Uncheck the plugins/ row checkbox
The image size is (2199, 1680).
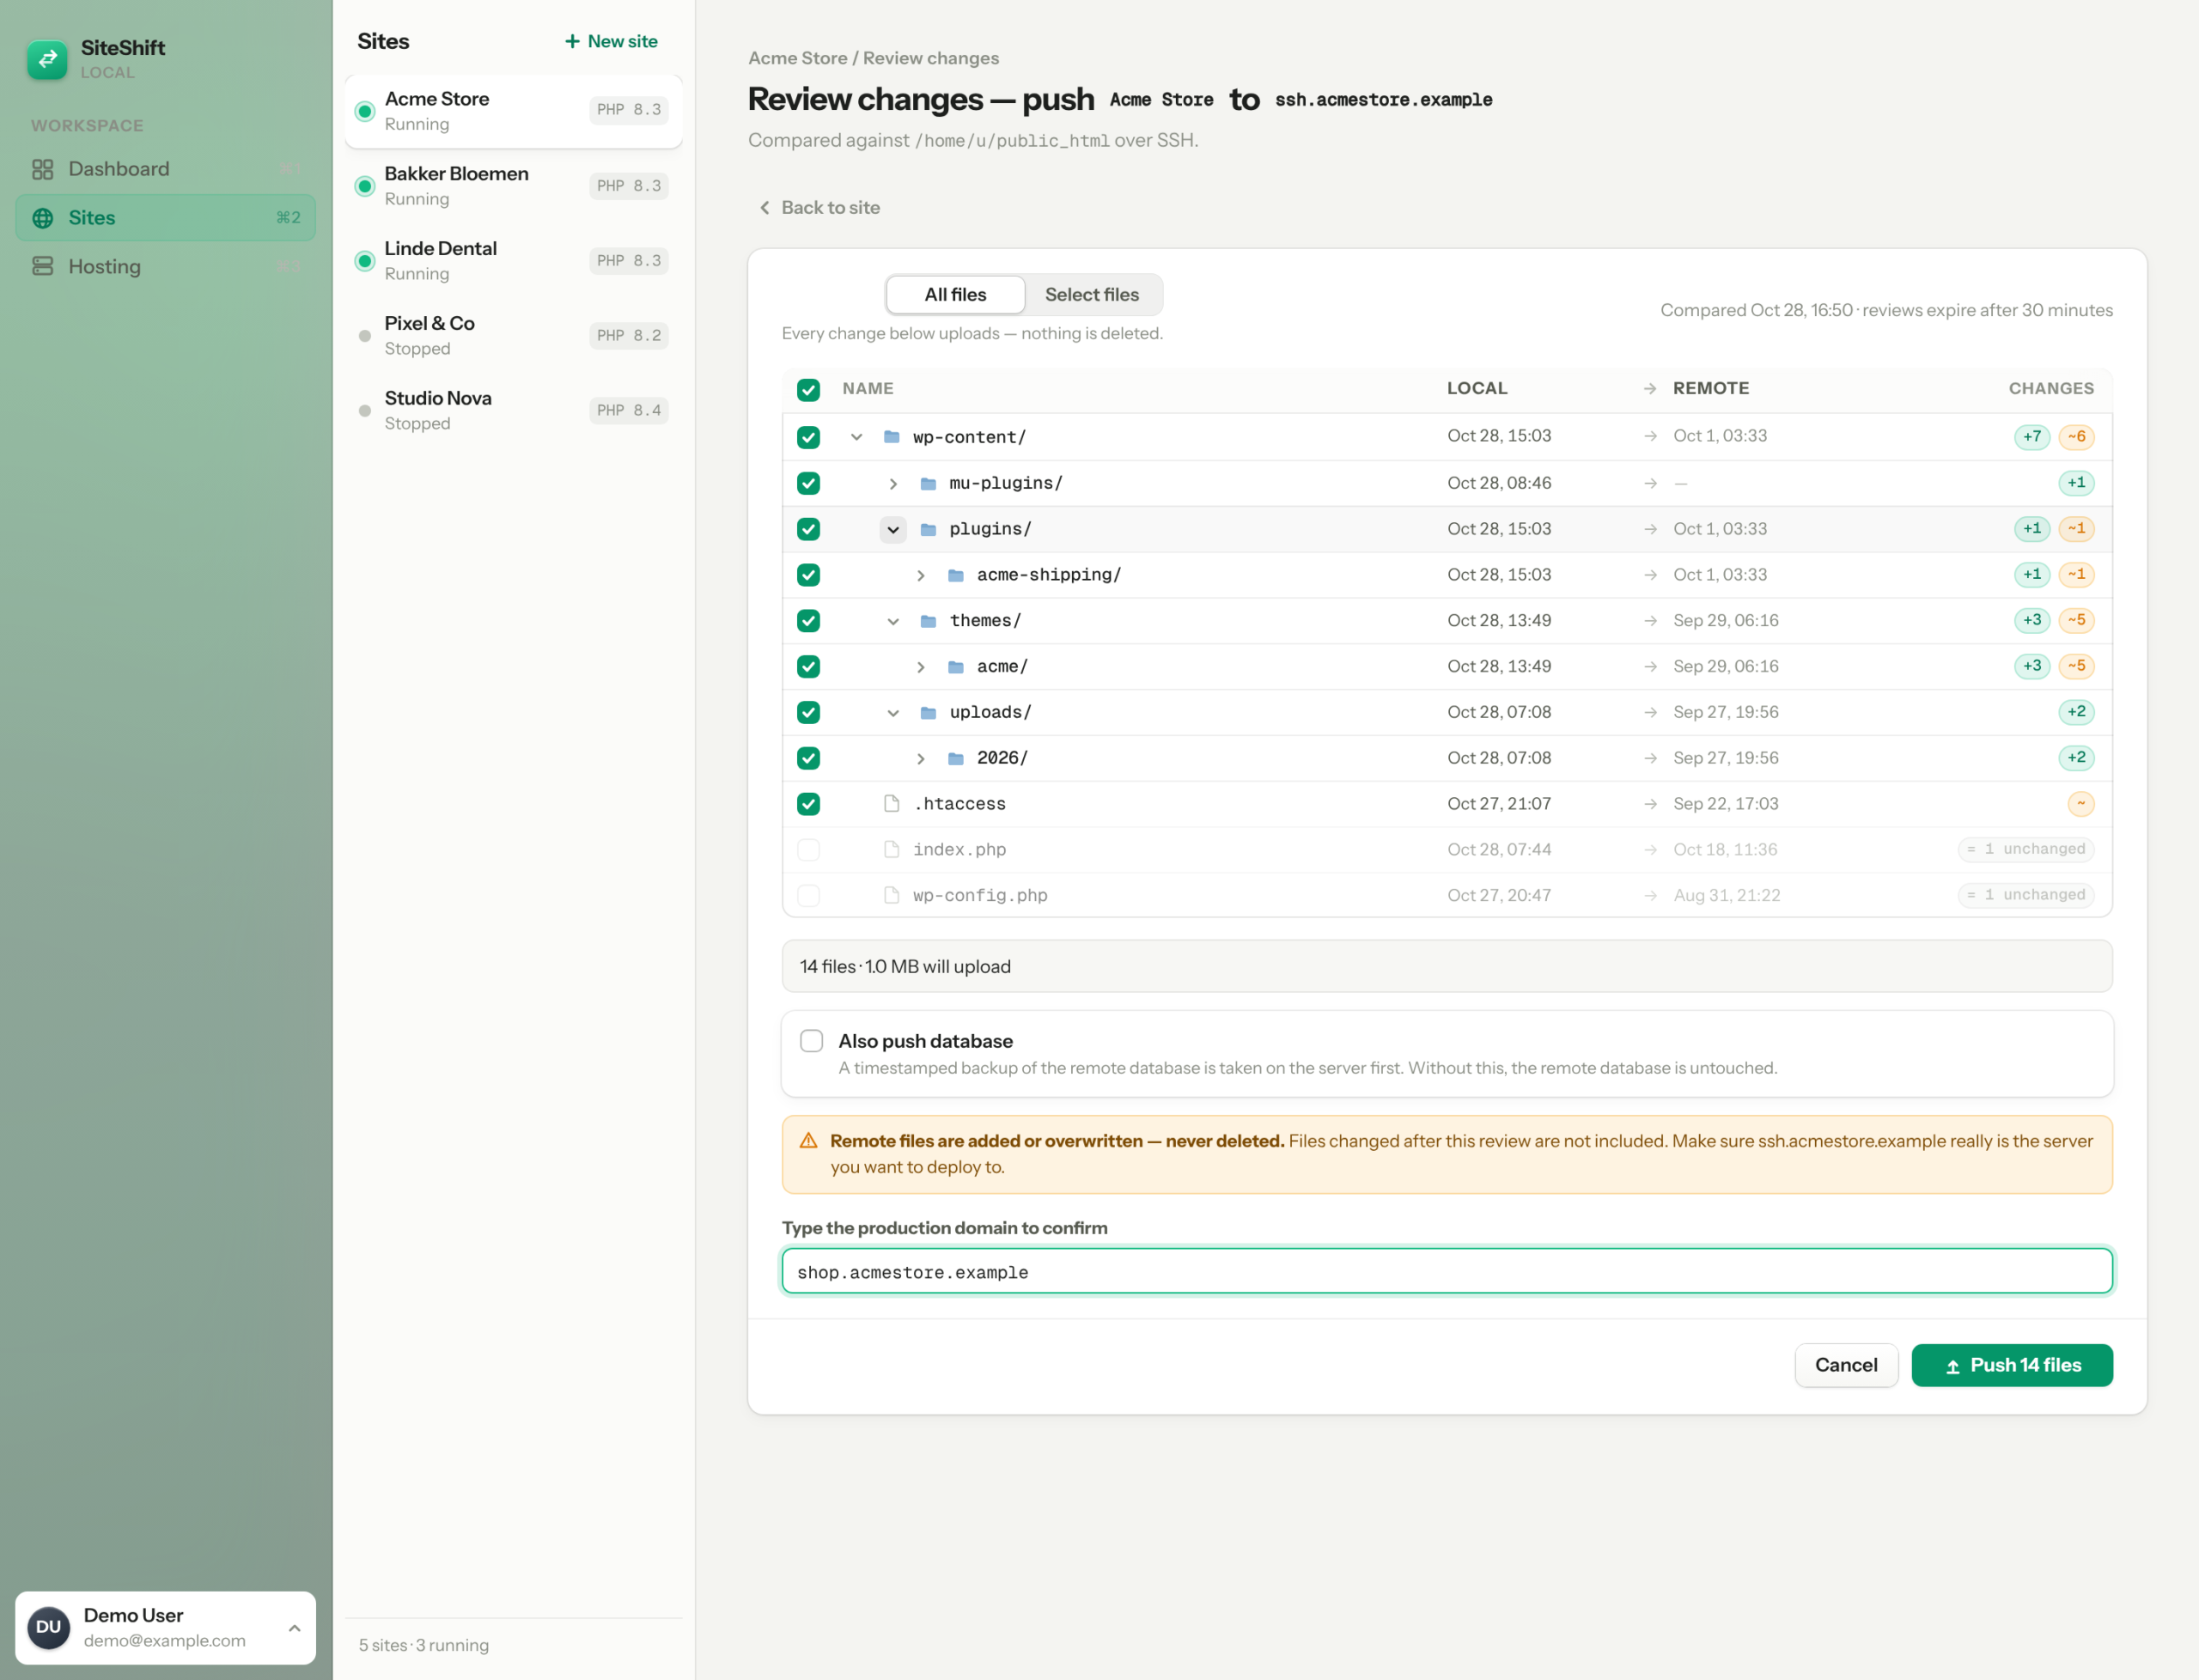point(808,529)
